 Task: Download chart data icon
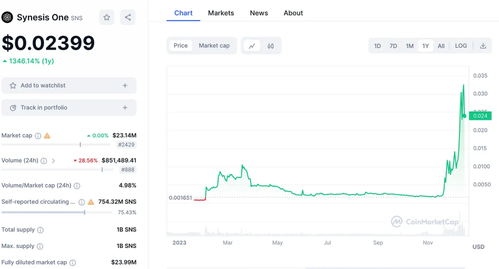[483, 46]
